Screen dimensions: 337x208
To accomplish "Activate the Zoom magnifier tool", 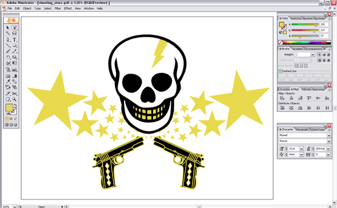I will tap(14, 99).
